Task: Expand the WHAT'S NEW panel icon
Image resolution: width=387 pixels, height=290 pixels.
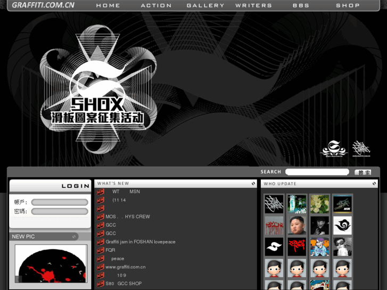Action: click(x=253, y=184)
